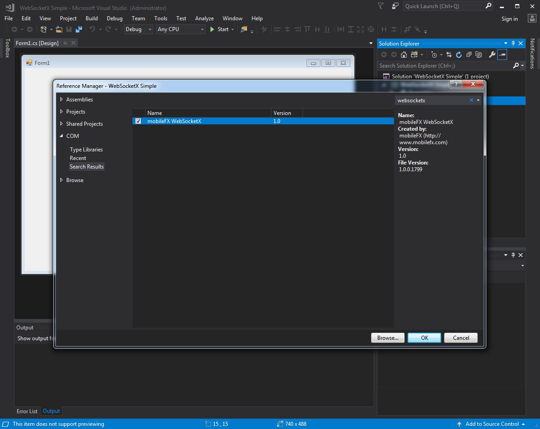Select the Solution 'WebSocketX Simple' node
Image resolution: width=540 pixels, height=429 pixels.
pyautogui.click(x=440, y=77)
